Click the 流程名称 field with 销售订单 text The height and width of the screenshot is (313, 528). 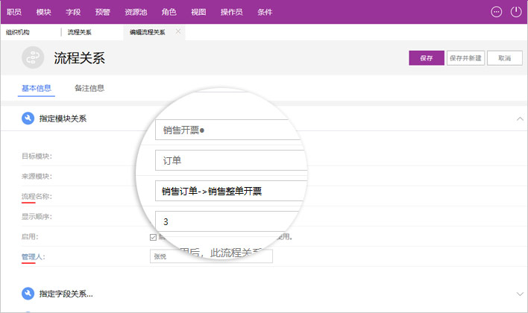click(231, 191)
